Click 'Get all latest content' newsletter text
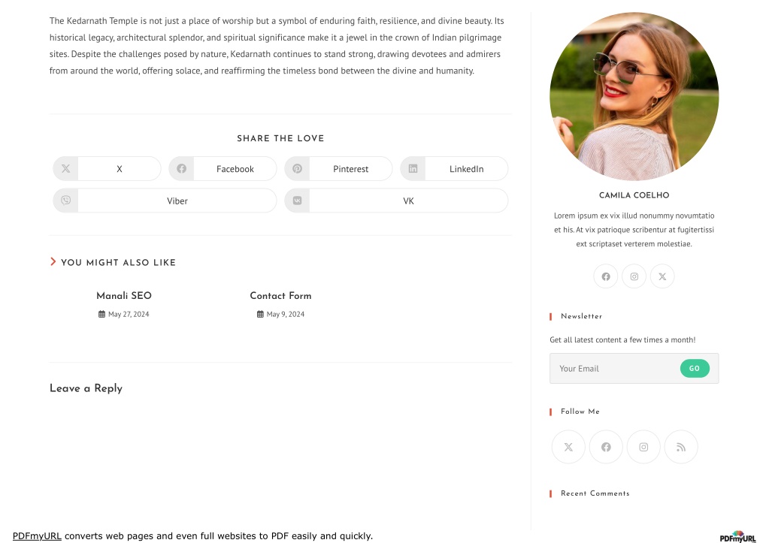769x543 pixels. pos(622,339)
